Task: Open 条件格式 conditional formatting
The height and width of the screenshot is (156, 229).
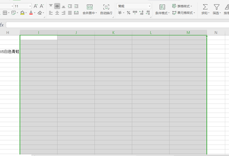Action: [x=162, y=9]
